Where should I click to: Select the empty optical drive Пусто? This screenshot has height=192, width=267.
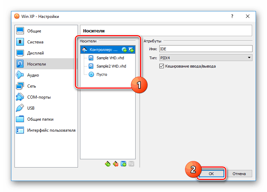point(108,74)
